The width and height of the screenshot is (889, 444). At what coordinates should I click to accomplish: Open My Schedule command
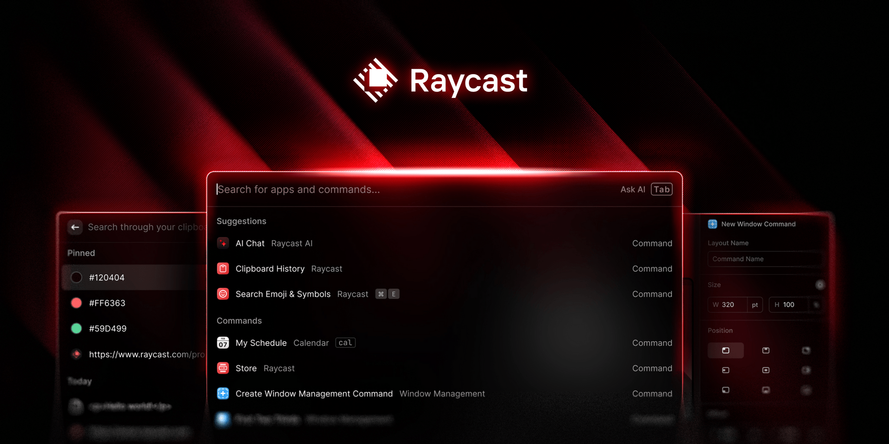(x=444, y=343)
